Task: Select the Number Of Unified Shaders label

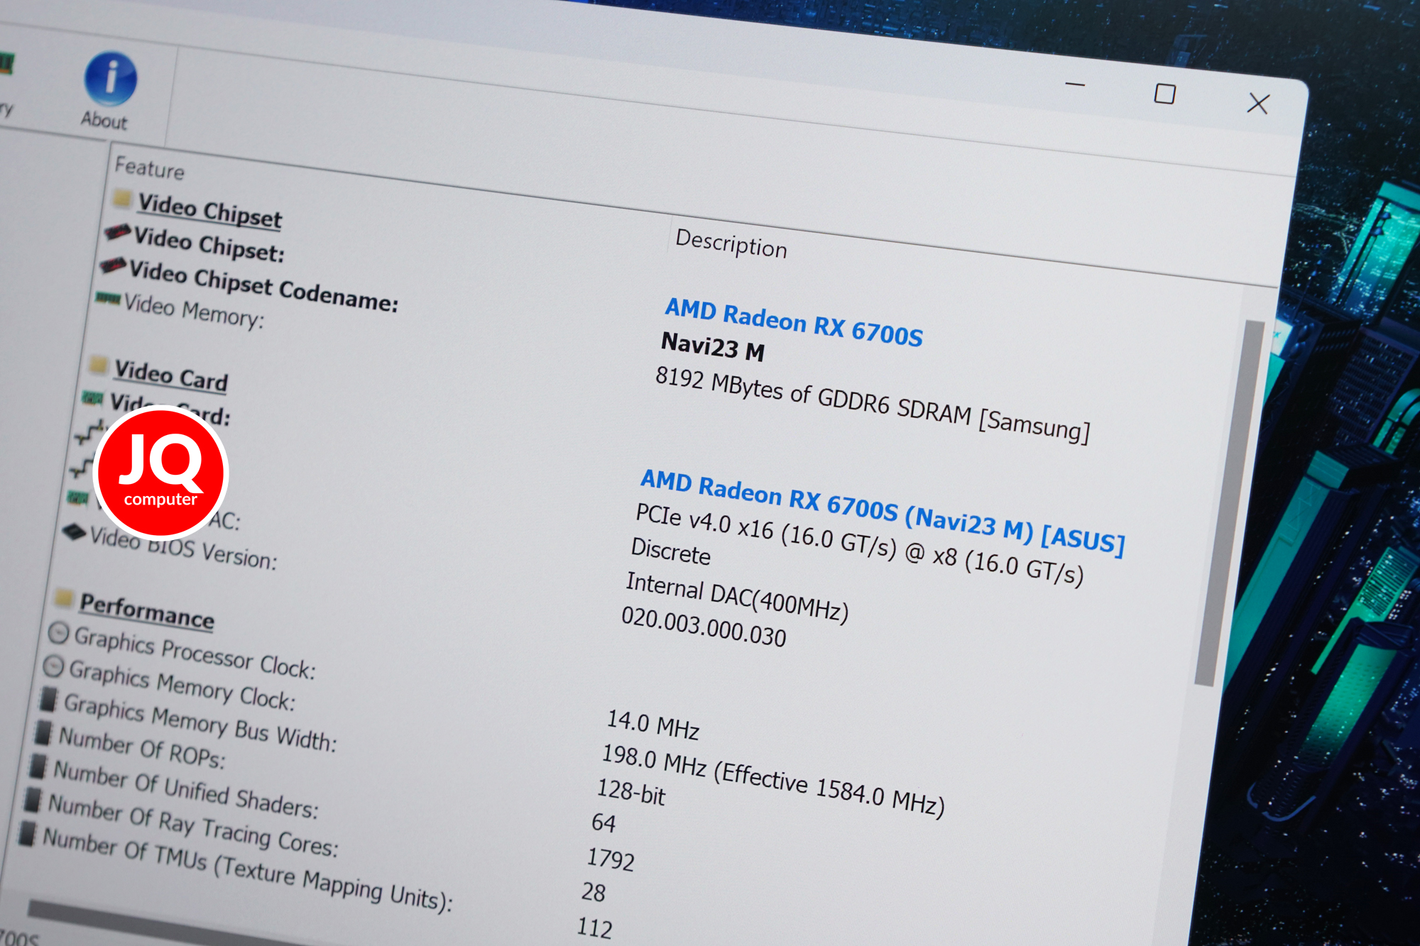Action: pos(186,789)
